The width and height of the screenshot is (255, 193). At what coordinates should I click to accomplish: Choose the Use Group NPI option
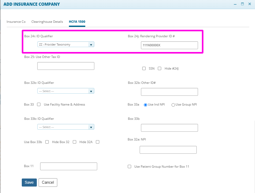173,105
